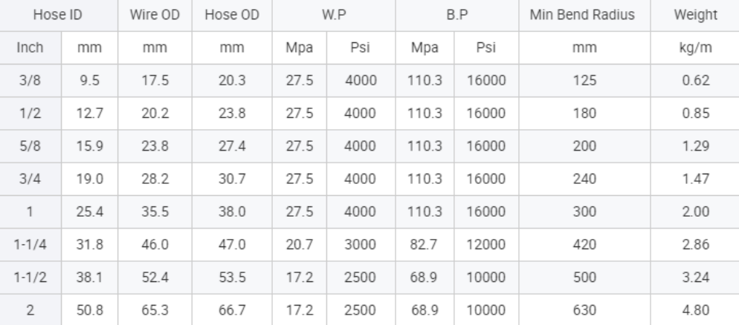The width and height of the screenshot is (739, 325).
Task: Select the 12000 Psi burst pressure cell
Action: (486, 245)
